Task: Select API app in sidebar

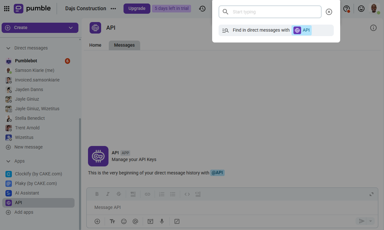Action: [38, 203]
